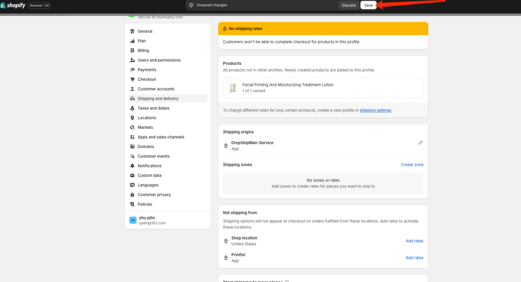Edit DropShipMan-Service origin via pencil icon
This screenshot has height=282, width=521.
[420, 143]
